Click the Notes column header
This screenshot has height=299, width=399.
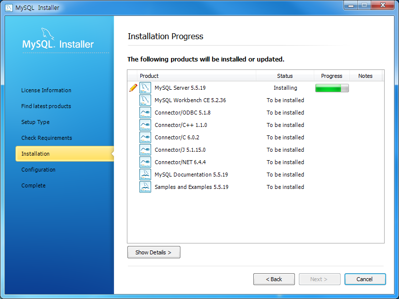point(366,76)
